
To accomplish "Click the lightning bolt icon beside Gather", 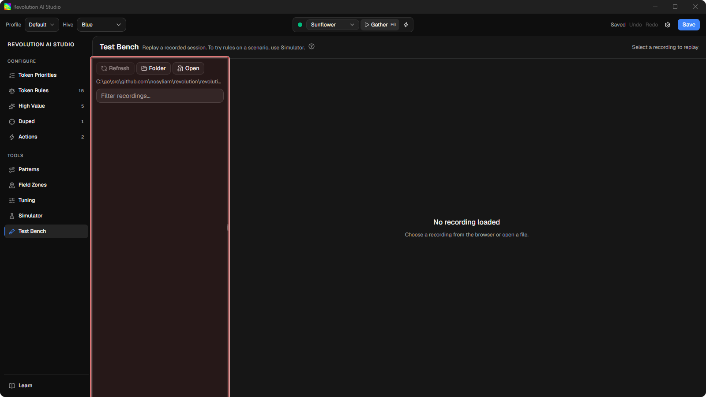I will pos(406,25).
